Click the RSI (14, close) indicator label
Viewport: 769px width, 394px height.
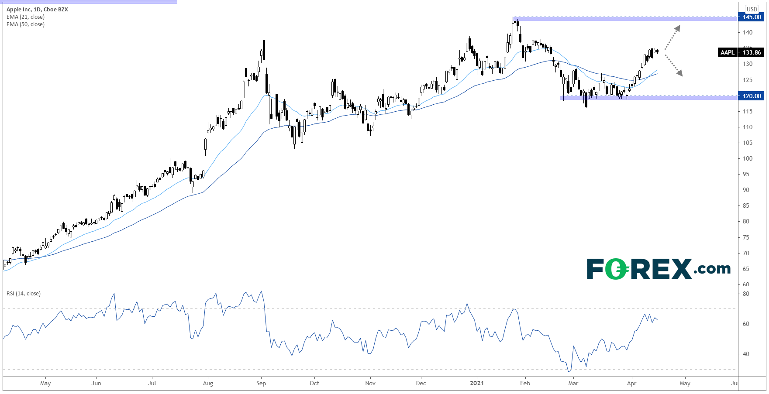tap(24, 293)
